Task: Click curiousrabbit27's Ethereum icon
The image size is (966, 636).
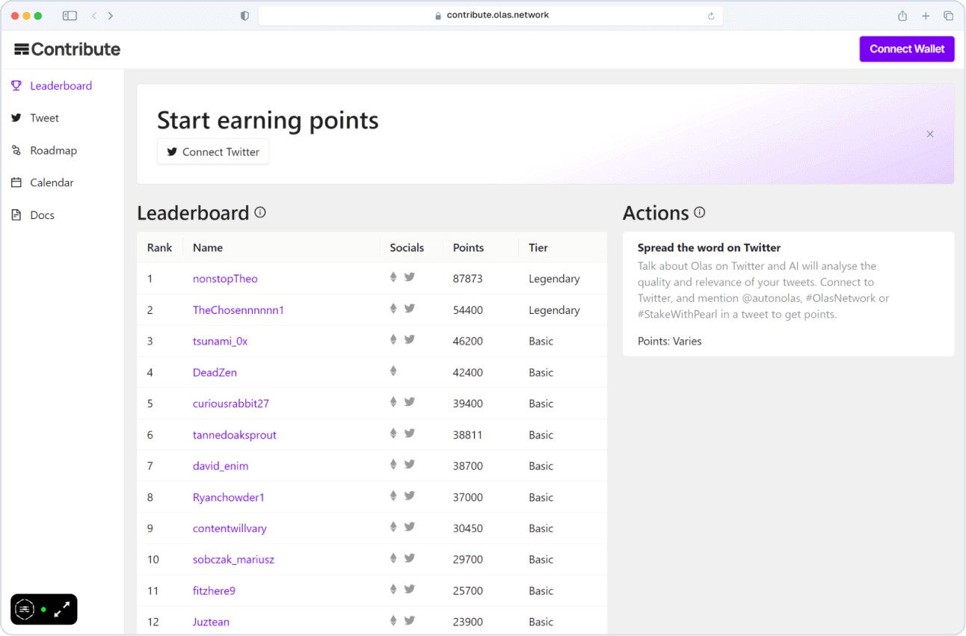Action: 393,402
